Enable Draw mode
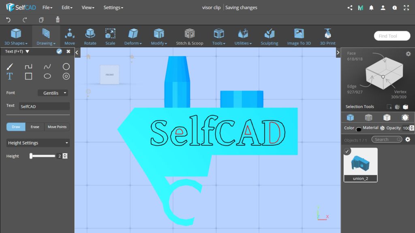The height and width of the screenshot is (233, 415). tap(16, 127)
